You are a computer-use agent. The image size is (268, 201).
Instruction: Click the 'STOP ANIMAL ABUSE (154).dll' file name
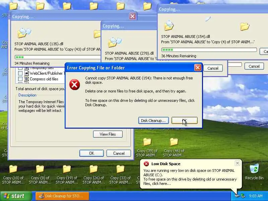186,37
